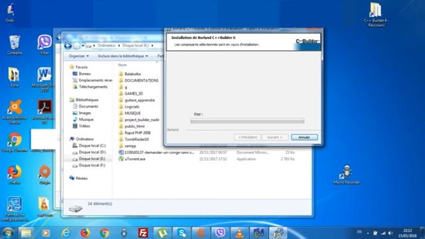Select the Balabolka folder

click(130, 74)
